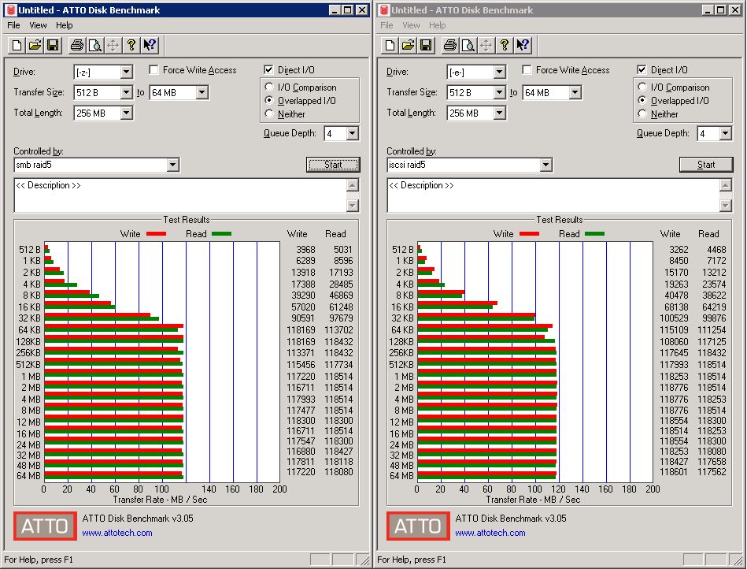
Task: Click Print Preview icon in left window
Action: pyautogui.click(x=95, y=45)
